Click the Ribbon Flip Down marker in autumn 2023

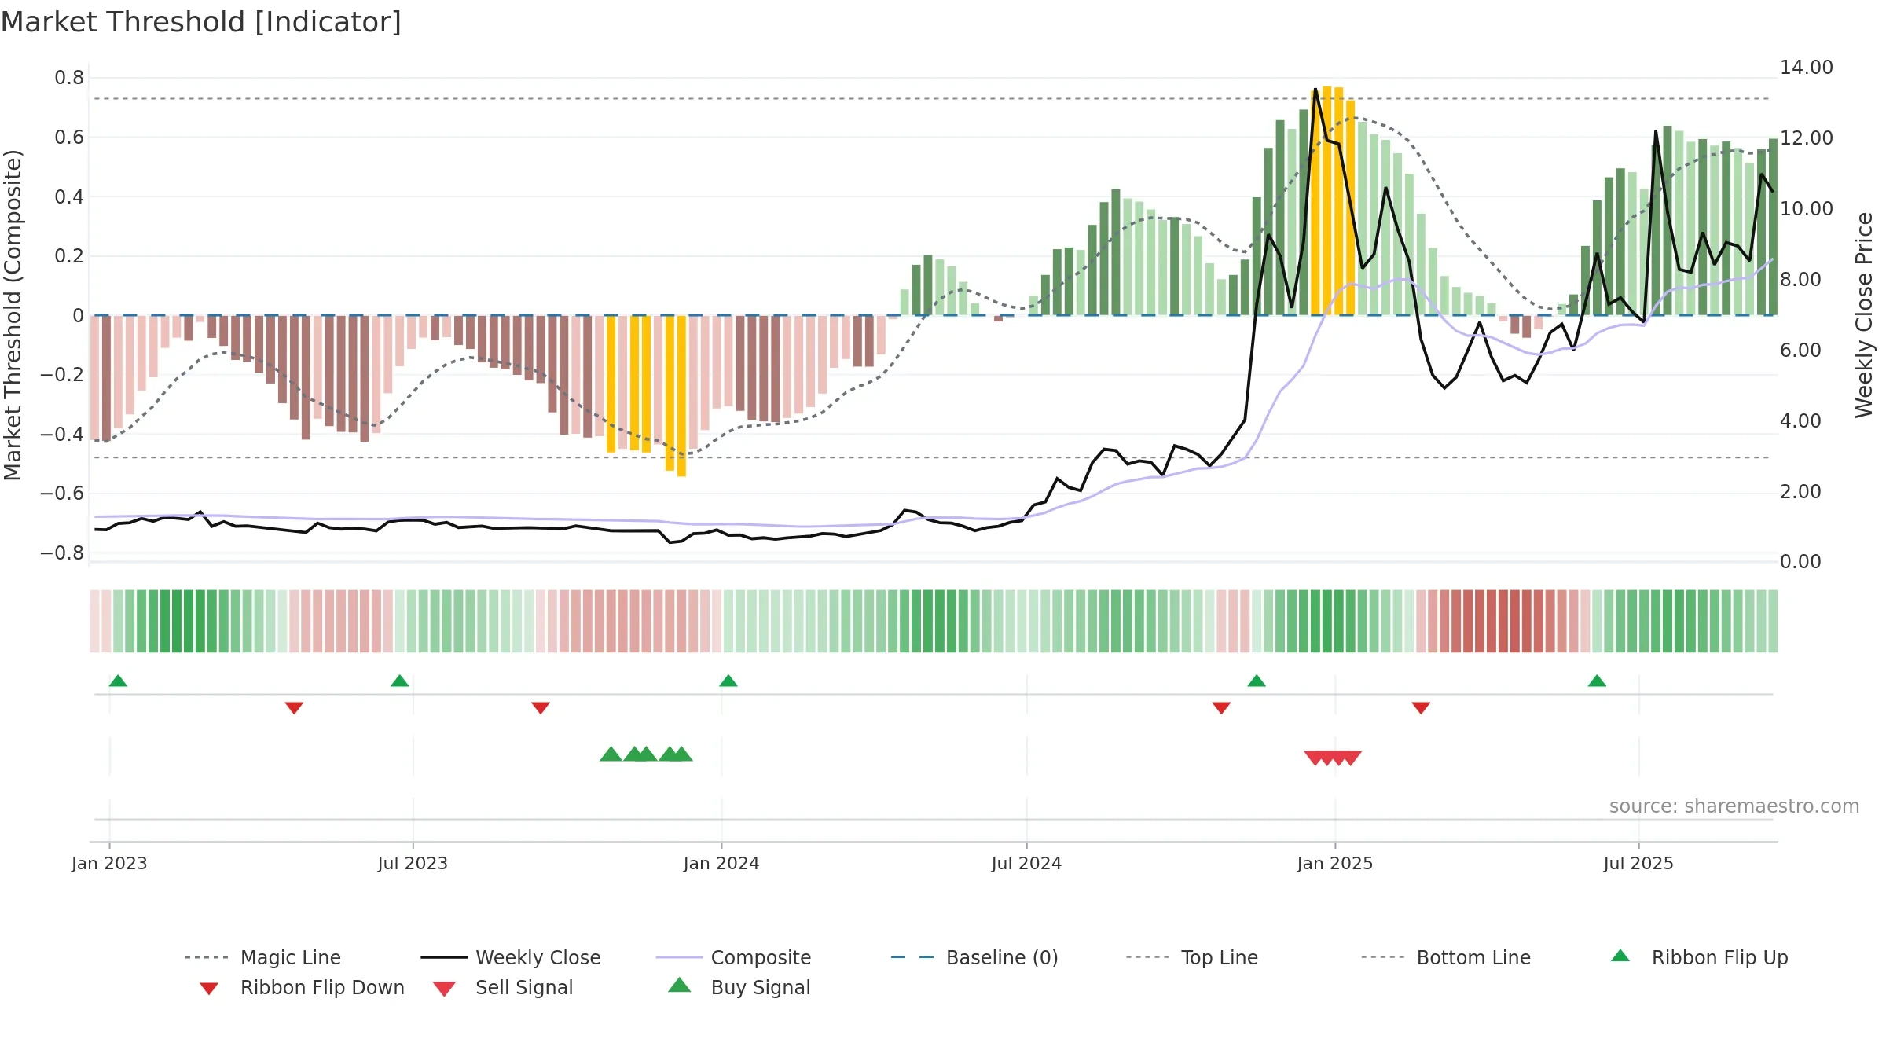click(x=541, y=708)
